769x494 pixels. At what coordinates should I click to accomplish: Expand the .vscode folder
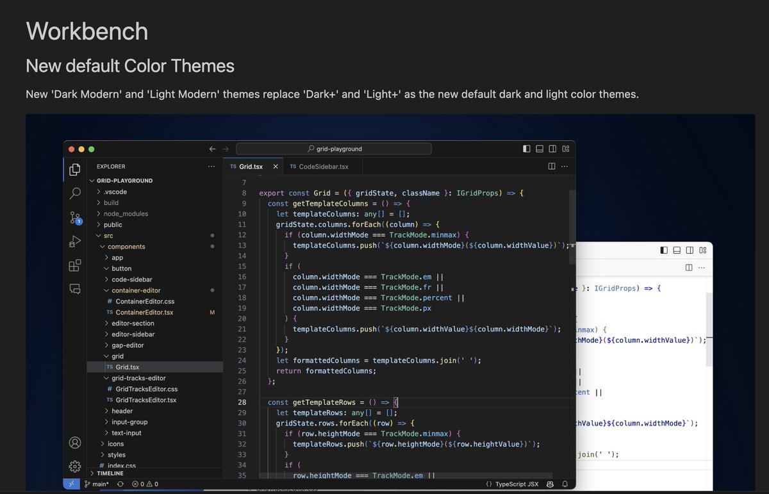click(x=154, y=192)
